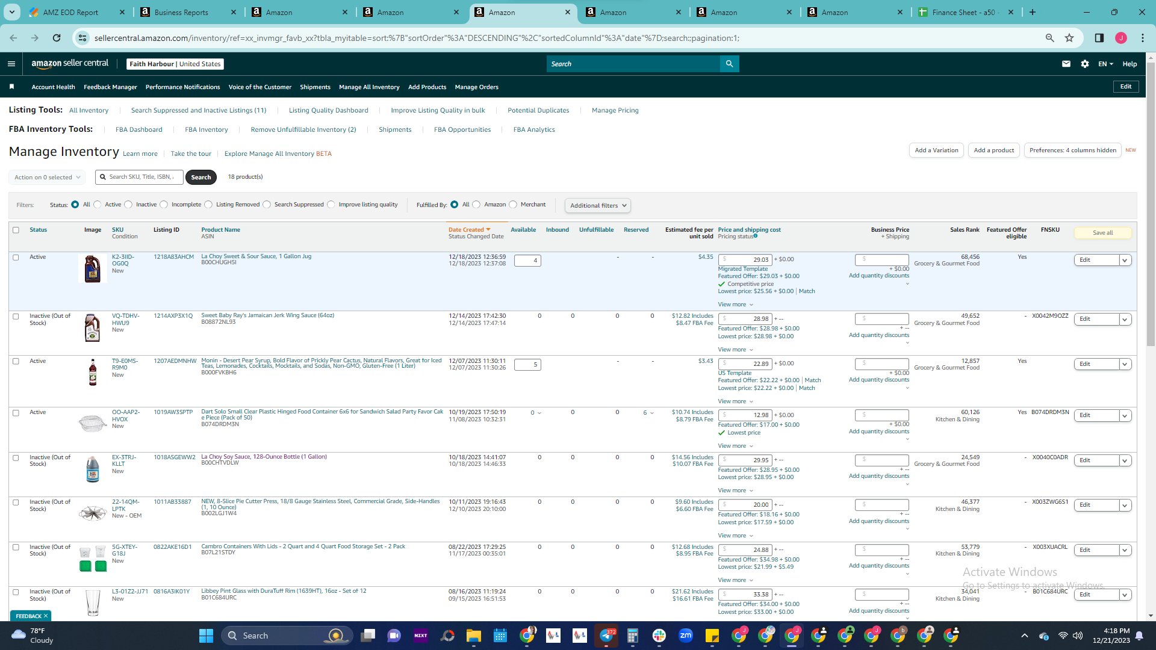Open the tab search dropdown in the browser
1156x650 pixels.
[x=12, y=12]
